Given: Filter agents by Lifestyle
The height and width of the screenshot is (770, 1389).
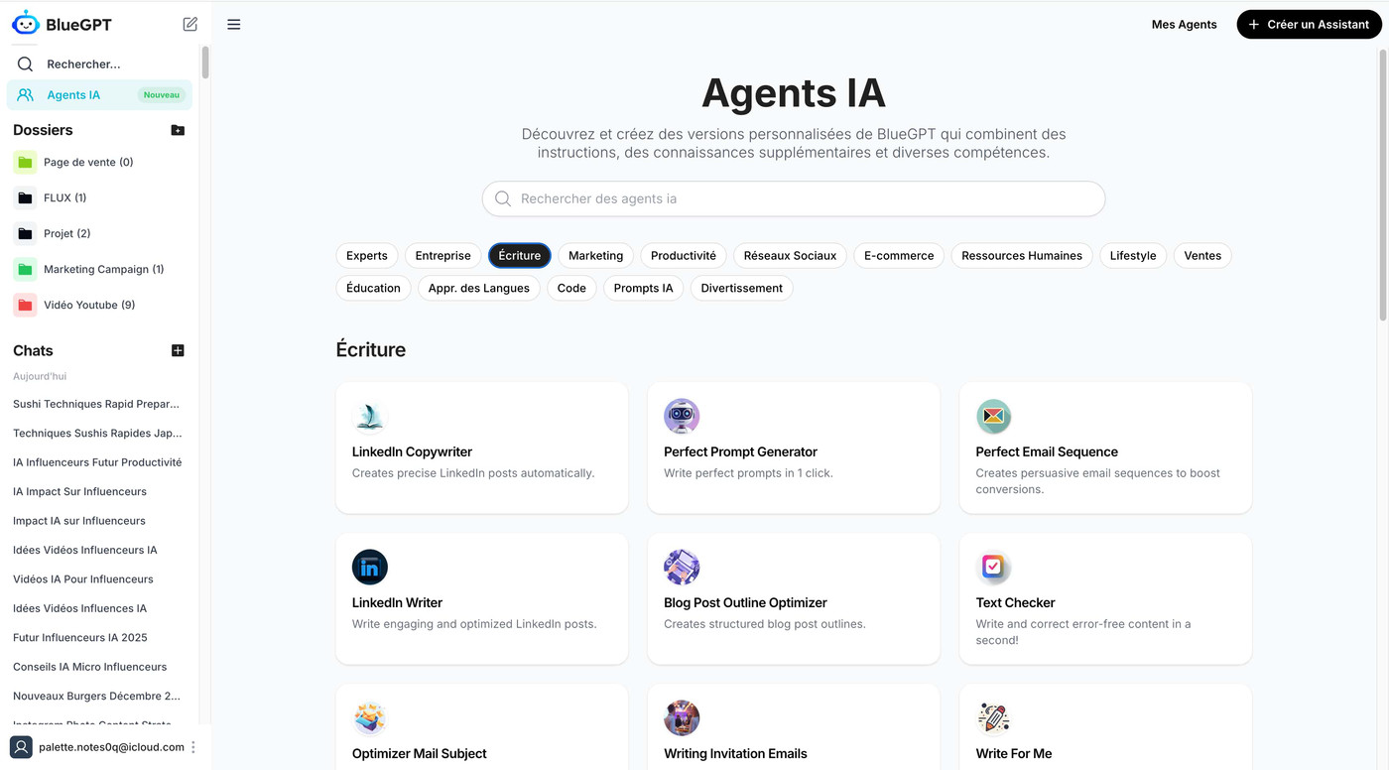Looking at the screenshot, I should [1133, 255].
